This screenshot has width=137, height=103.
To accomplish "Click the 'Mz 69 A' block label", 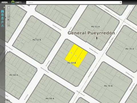I will click(50, 98).
